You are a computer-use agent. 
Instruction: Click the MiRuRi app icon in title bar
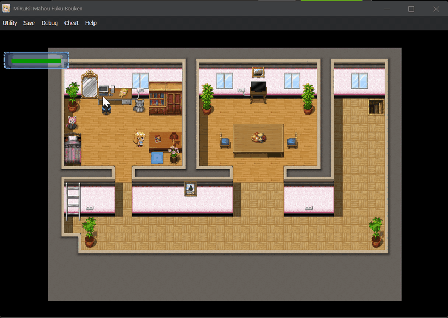(6, 9)
